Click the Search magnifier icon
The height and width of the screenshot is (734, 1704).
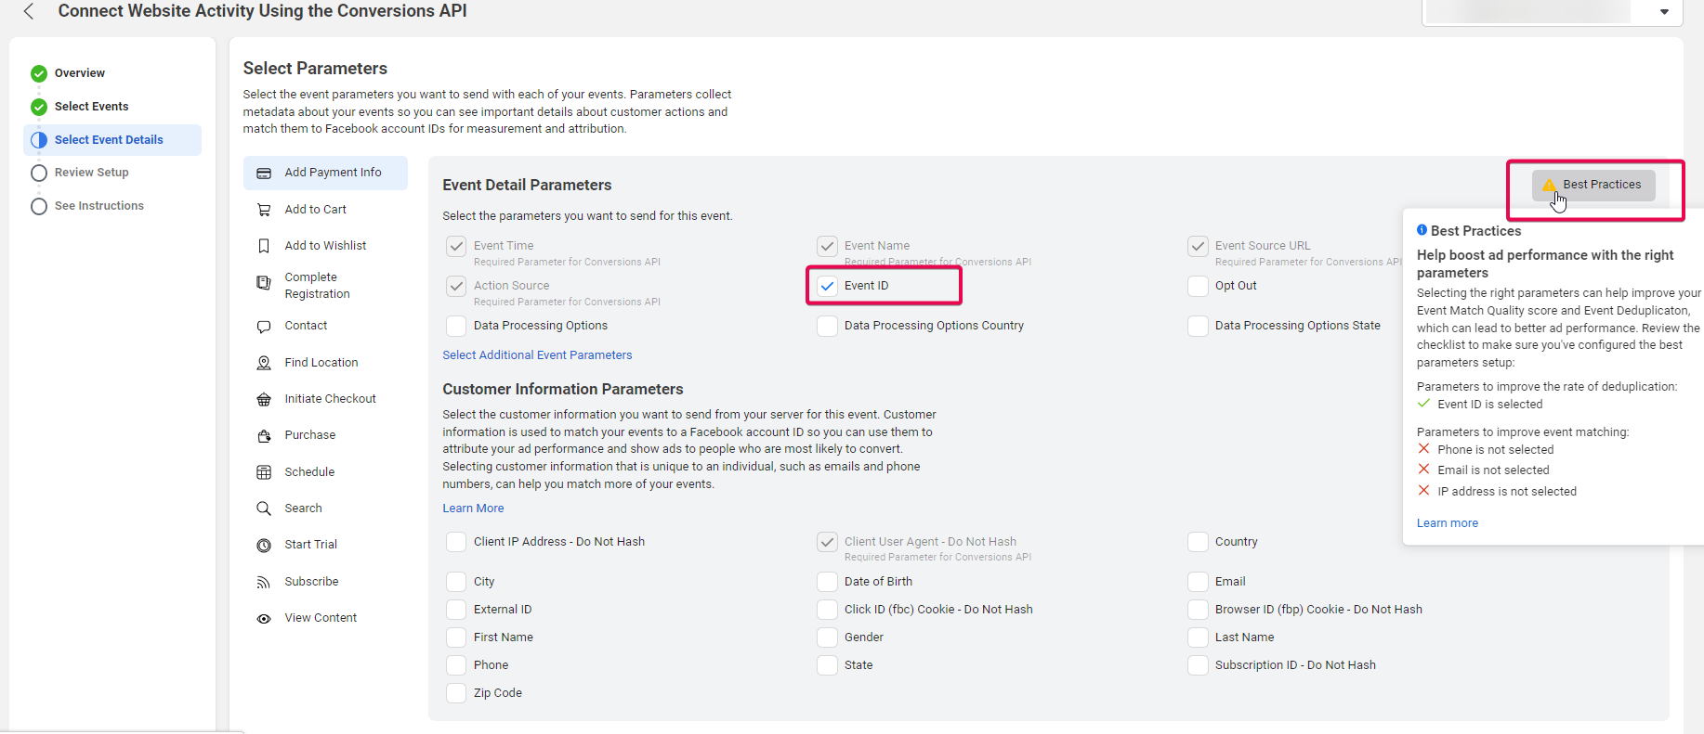(264, 509)
